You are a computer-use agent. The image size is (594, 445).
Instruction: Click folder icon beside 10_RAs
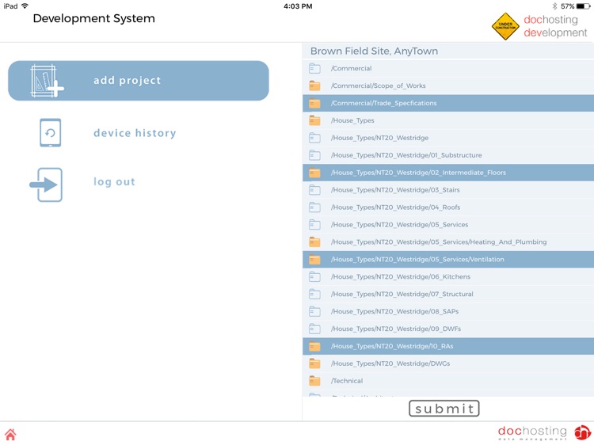(x=314, y=347)
